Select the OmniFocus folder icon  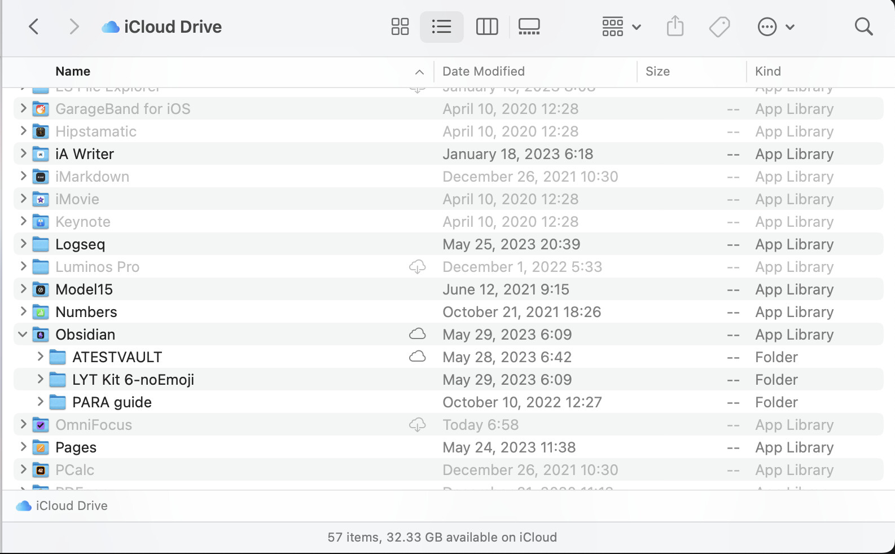[41, 425]
